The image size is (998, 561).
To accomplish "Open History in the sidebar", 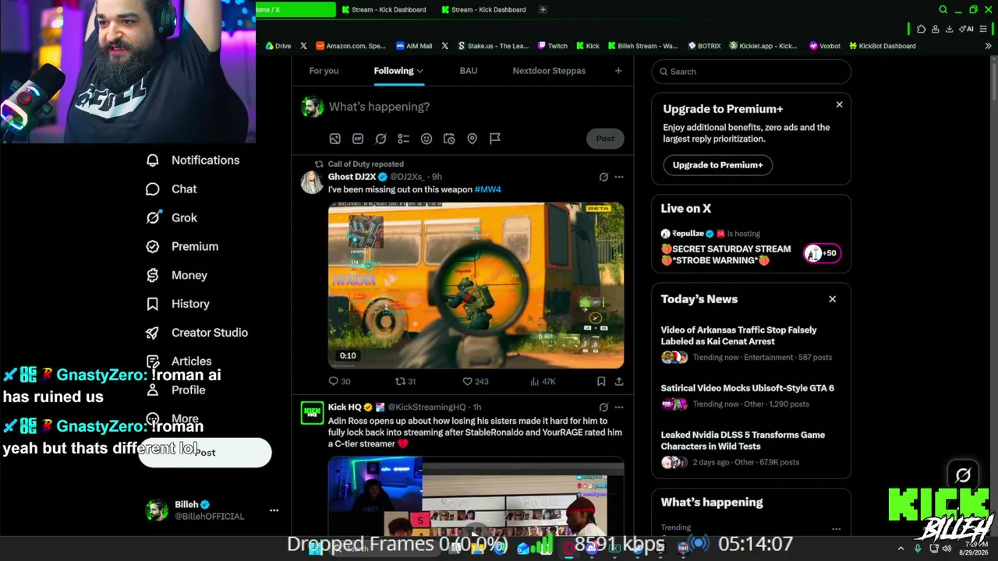I will (x=178, y=304).
